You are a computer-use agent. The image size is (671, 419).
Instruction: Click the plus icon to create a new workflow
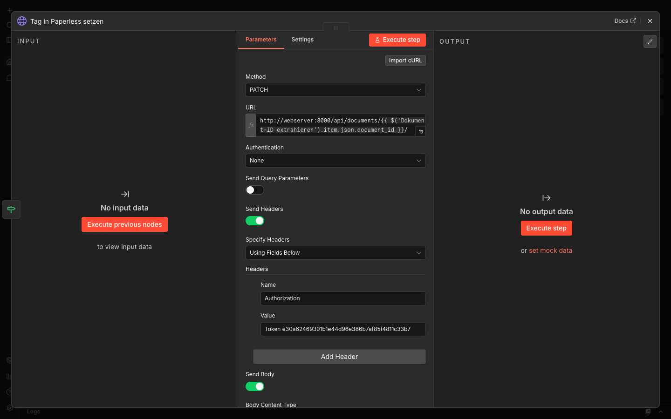coord(9,10)
